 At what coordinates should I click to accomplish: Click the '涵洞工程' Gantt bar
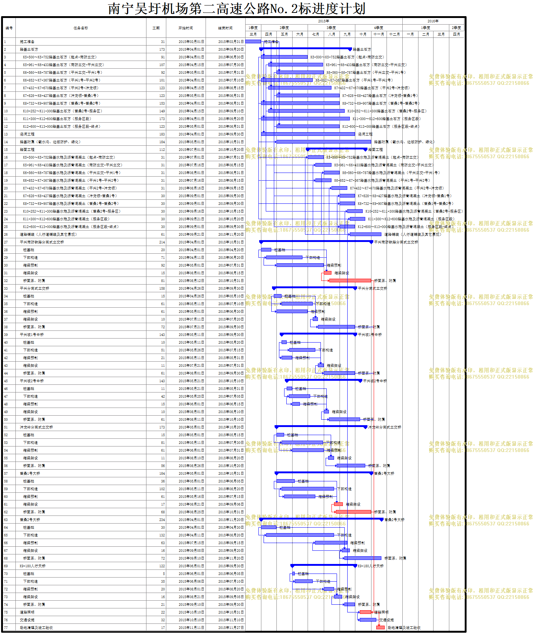pyautogui.click(x=308, y=134)
